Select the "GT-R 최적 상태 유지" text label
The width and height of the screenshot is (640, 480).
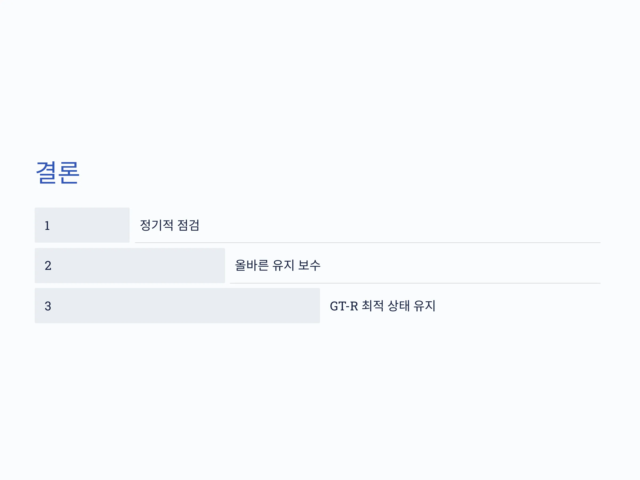coord(382,306)
